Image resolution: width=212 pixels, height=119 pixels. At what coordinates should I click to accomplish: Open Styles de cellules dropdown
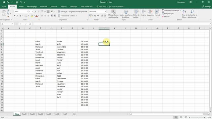[136, 14]
